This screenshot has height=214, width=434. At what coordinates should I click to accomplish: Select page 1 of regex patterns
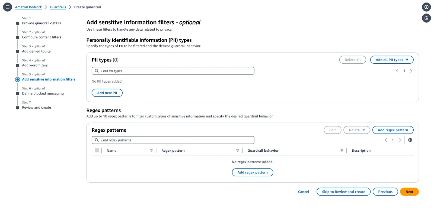[392, 140]
